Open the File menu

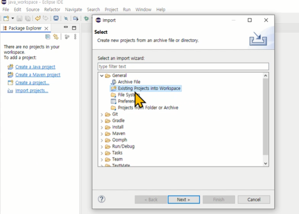click(6, 9)
